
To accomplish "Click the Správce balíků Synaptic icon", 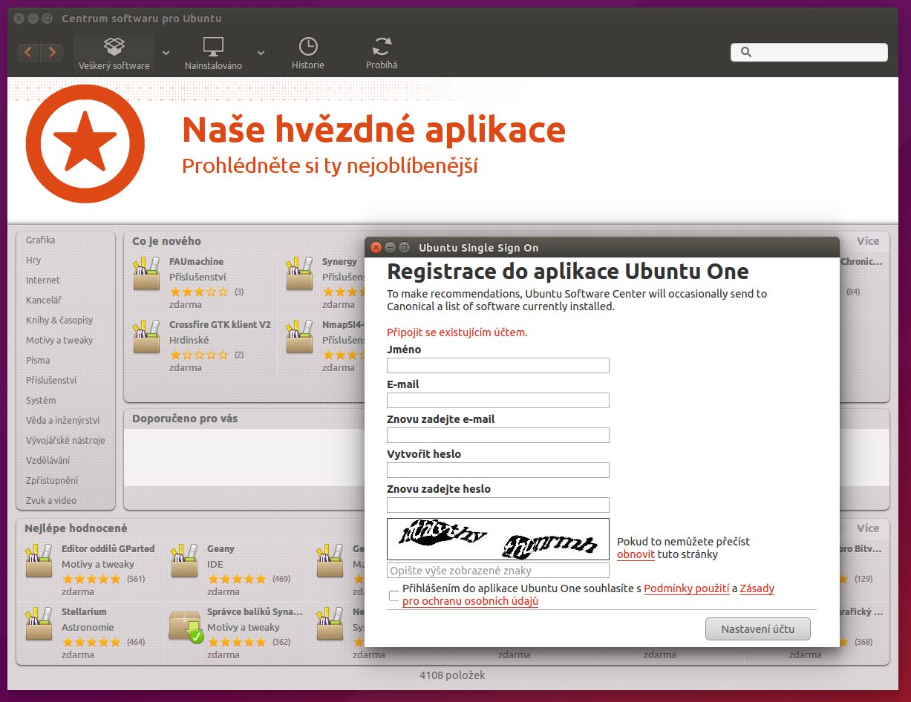I will [x=186, y=626].
